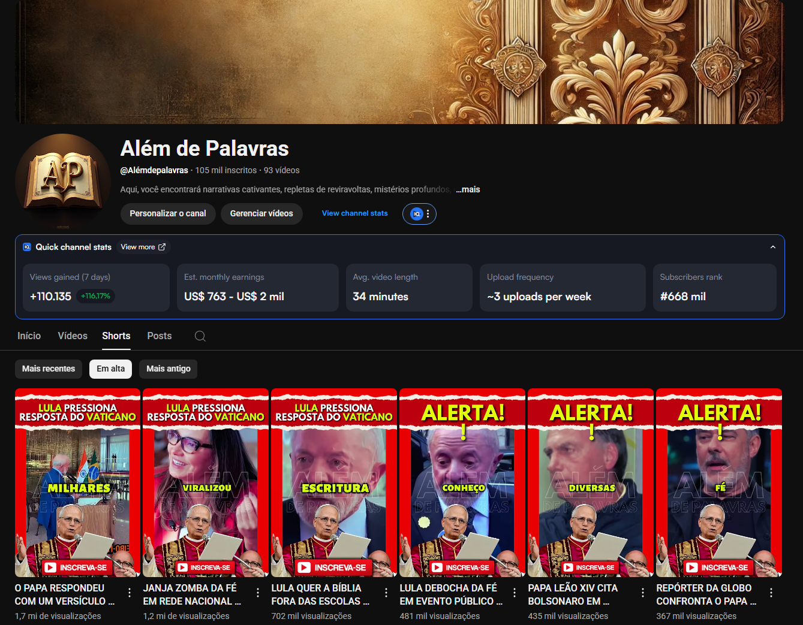Click View more in Quick channel stats
Image resolution: width=803 pixels, height=625 pixels.
click(x=143, y=247)
